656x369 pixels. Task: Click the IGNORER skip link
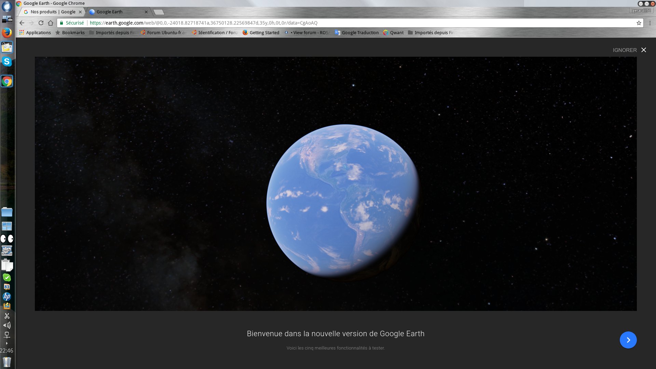click(x=625, y=50)
